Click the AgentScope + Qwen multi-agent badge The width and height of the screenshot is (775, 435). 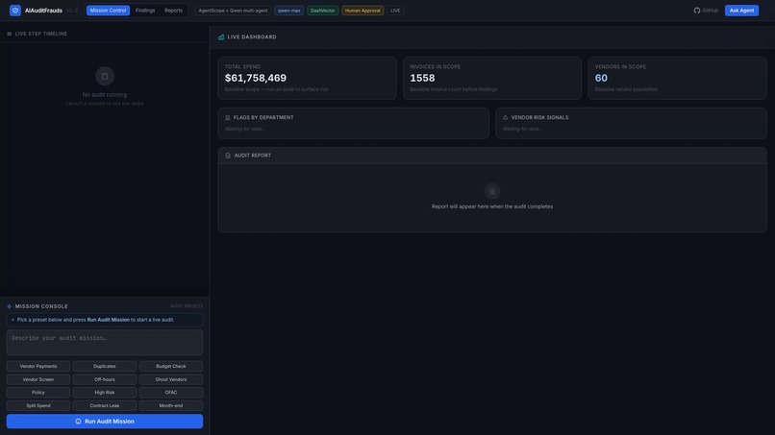point(233,11)
